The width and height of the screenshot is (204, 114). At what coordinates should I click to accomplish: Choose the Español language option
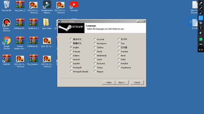[x=71, y=63]
